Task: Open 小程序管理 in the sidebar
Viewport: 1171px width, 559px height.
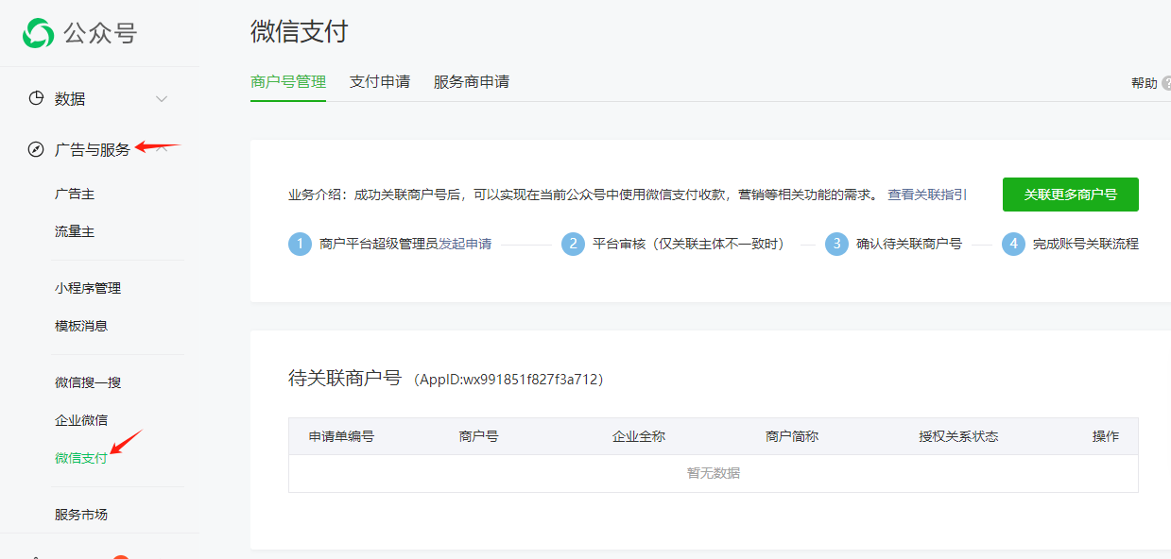Action: tap(88, 288)
